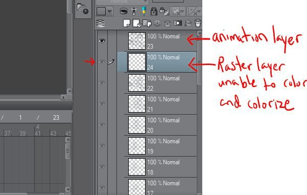This screenshot has height=195, width=307.
Task: Click frame 41 on the timeline ruler
Action: [37, 134]
